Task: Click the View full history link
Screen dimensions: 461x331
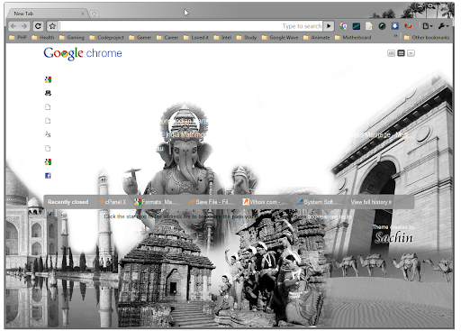Action: tap(371, 202)
